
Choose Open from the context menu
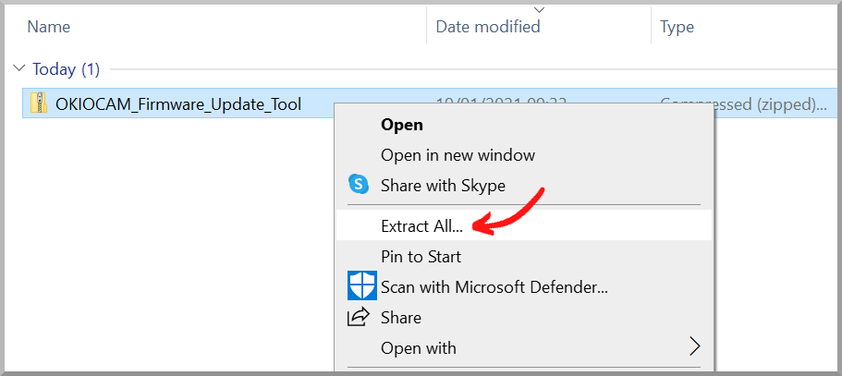[402, 125]
